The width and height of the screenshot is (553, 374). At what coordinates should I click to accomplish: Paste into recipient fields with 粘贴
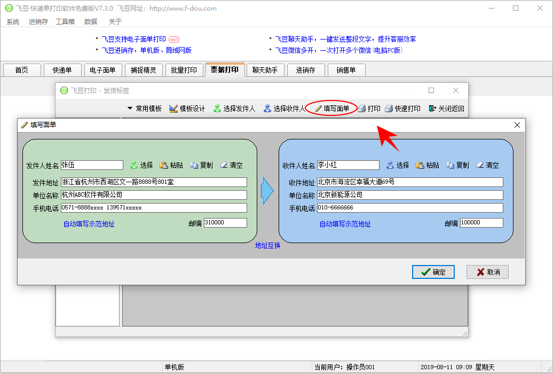coord(421,166)
